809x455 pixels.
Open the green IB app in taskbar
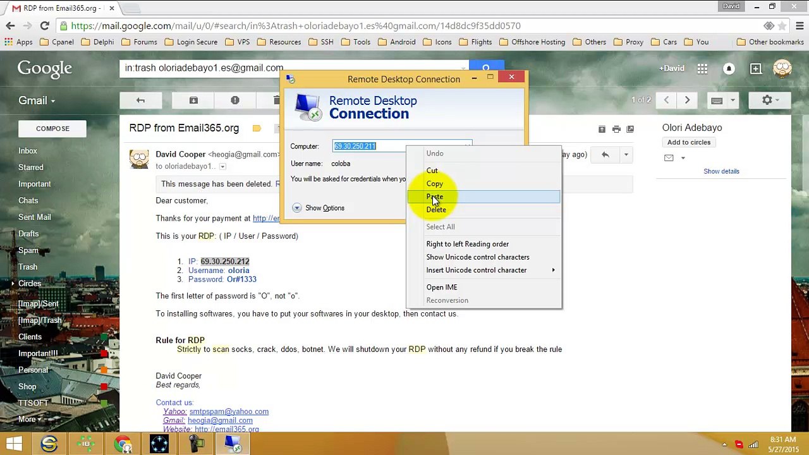[85, 444]
